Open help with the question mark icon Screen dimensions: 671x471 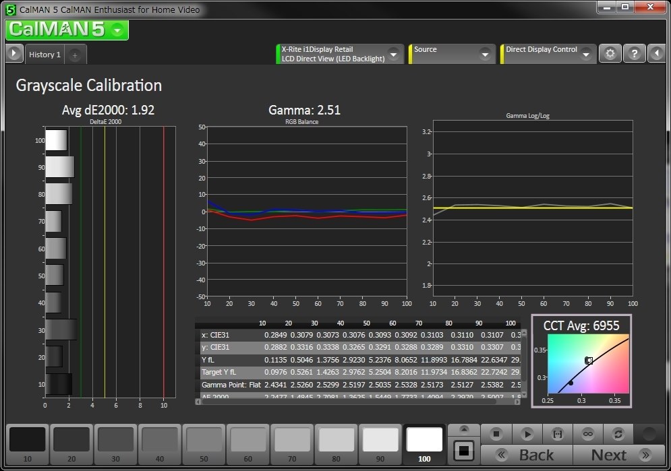point(634,54)
